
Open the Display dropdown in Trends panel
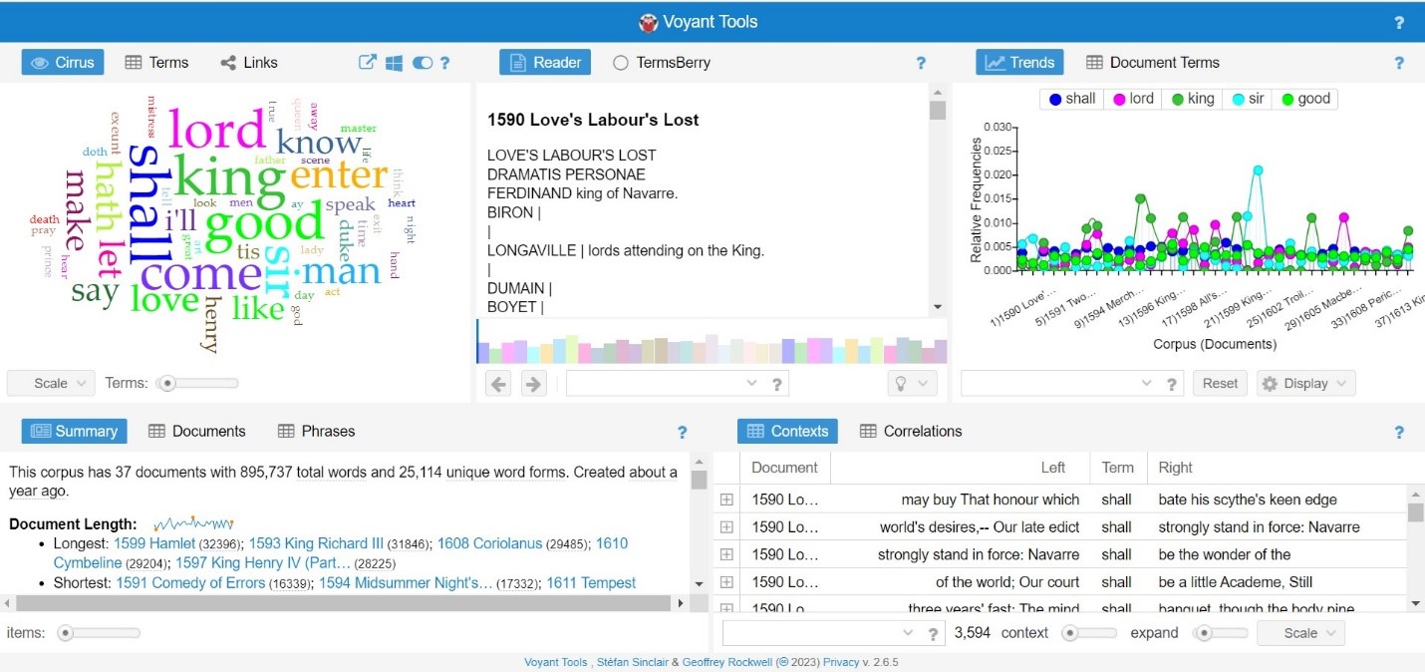[1305, 384]
